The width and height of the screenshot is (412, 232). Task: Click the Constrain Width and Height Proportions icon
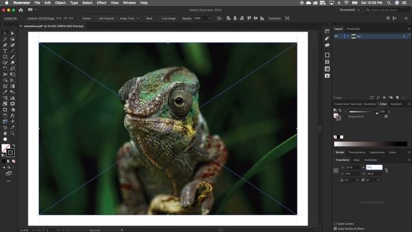click(386, 170)
